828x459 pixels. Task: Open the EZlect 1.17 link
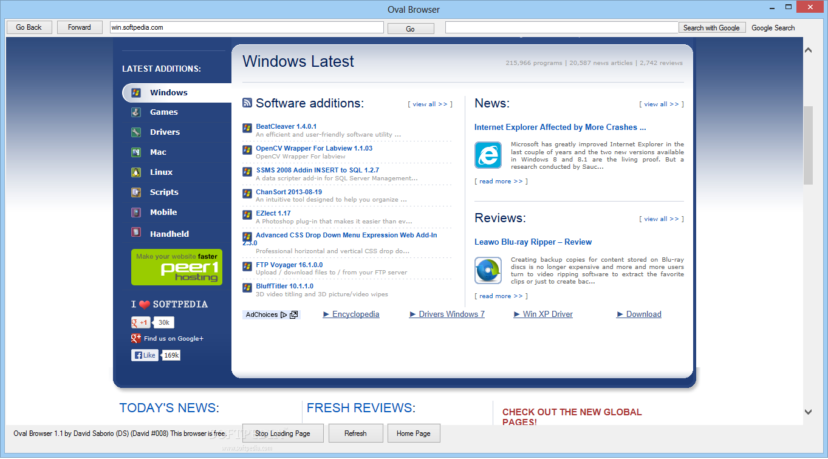point(273,213)
